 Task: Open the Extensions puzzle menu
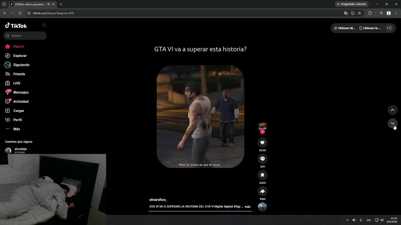(370, 13)
